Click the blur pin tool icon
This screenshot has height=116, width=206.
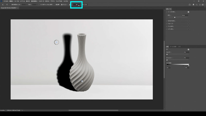tap(7, 5)
